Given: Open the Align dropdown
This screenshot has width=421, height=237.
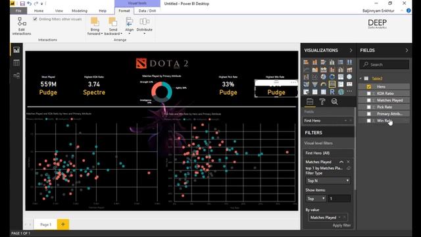Looking at the screenshot, I should (130, 26).
